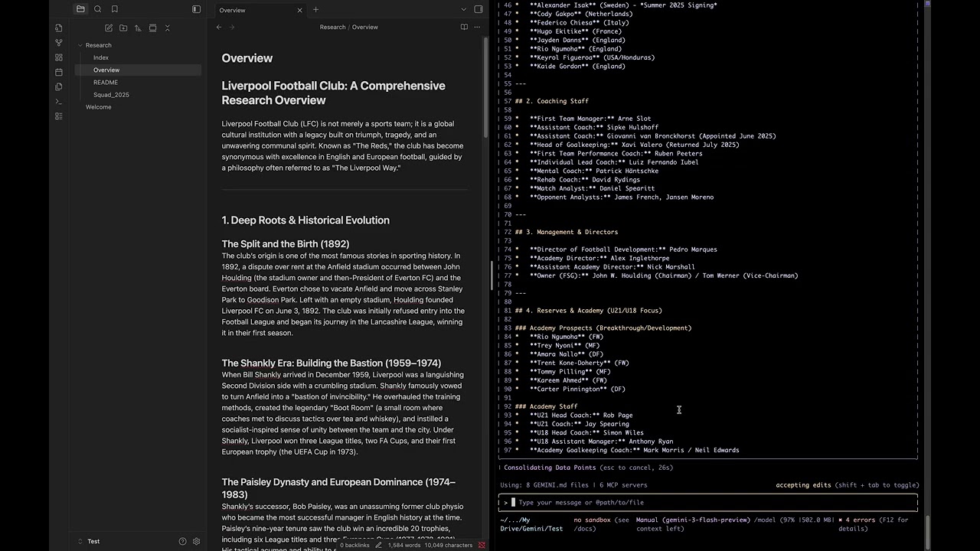Open quick switcher icon in ribbon
The height and width of the screenshot is (551, 980).
(59, 28)
